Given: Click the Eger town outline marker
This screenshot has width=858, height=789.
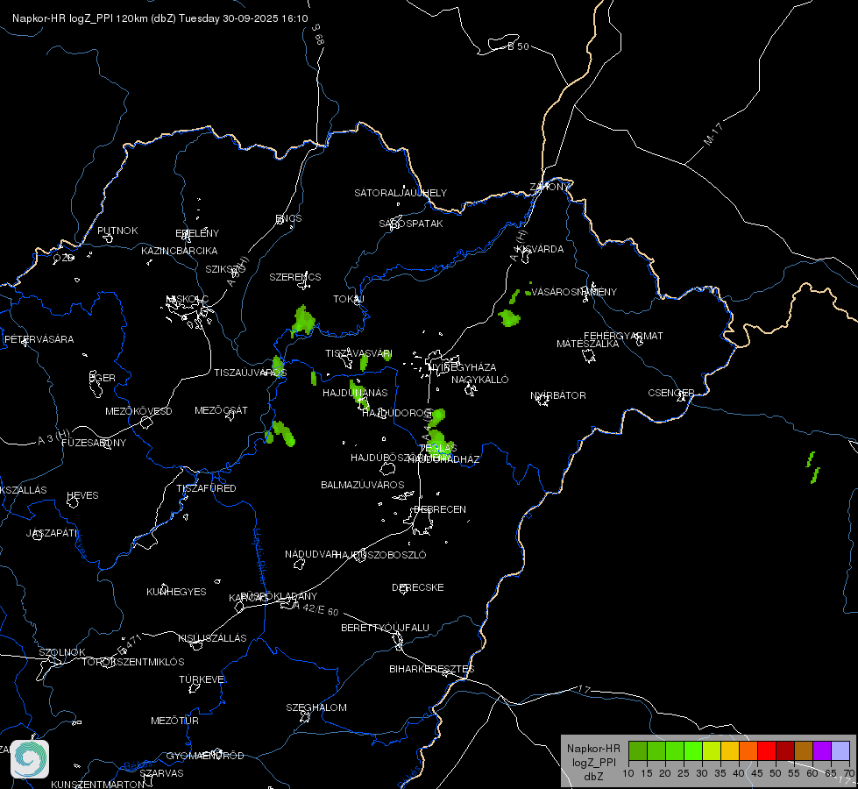Looking at the screenshot, I should 96,384.
